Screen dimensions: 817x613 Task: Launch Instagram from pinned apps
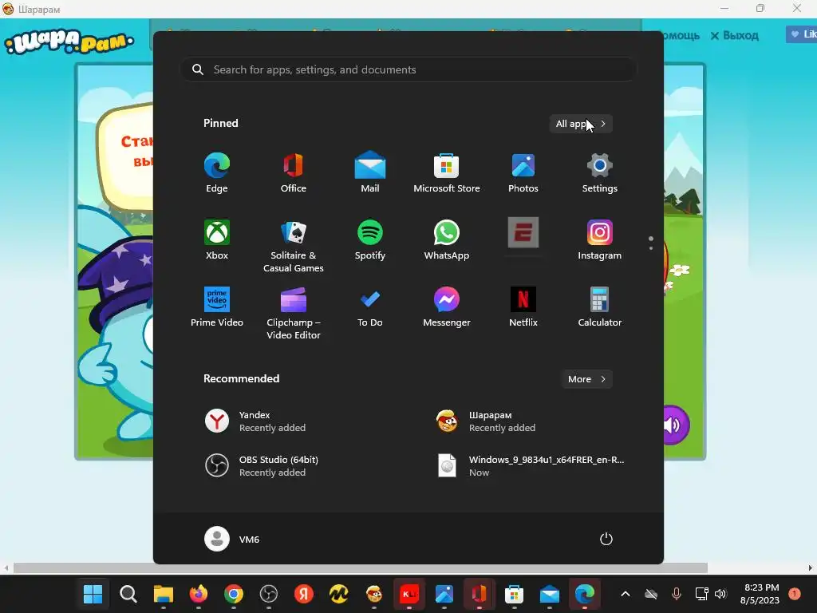(600, 239)
